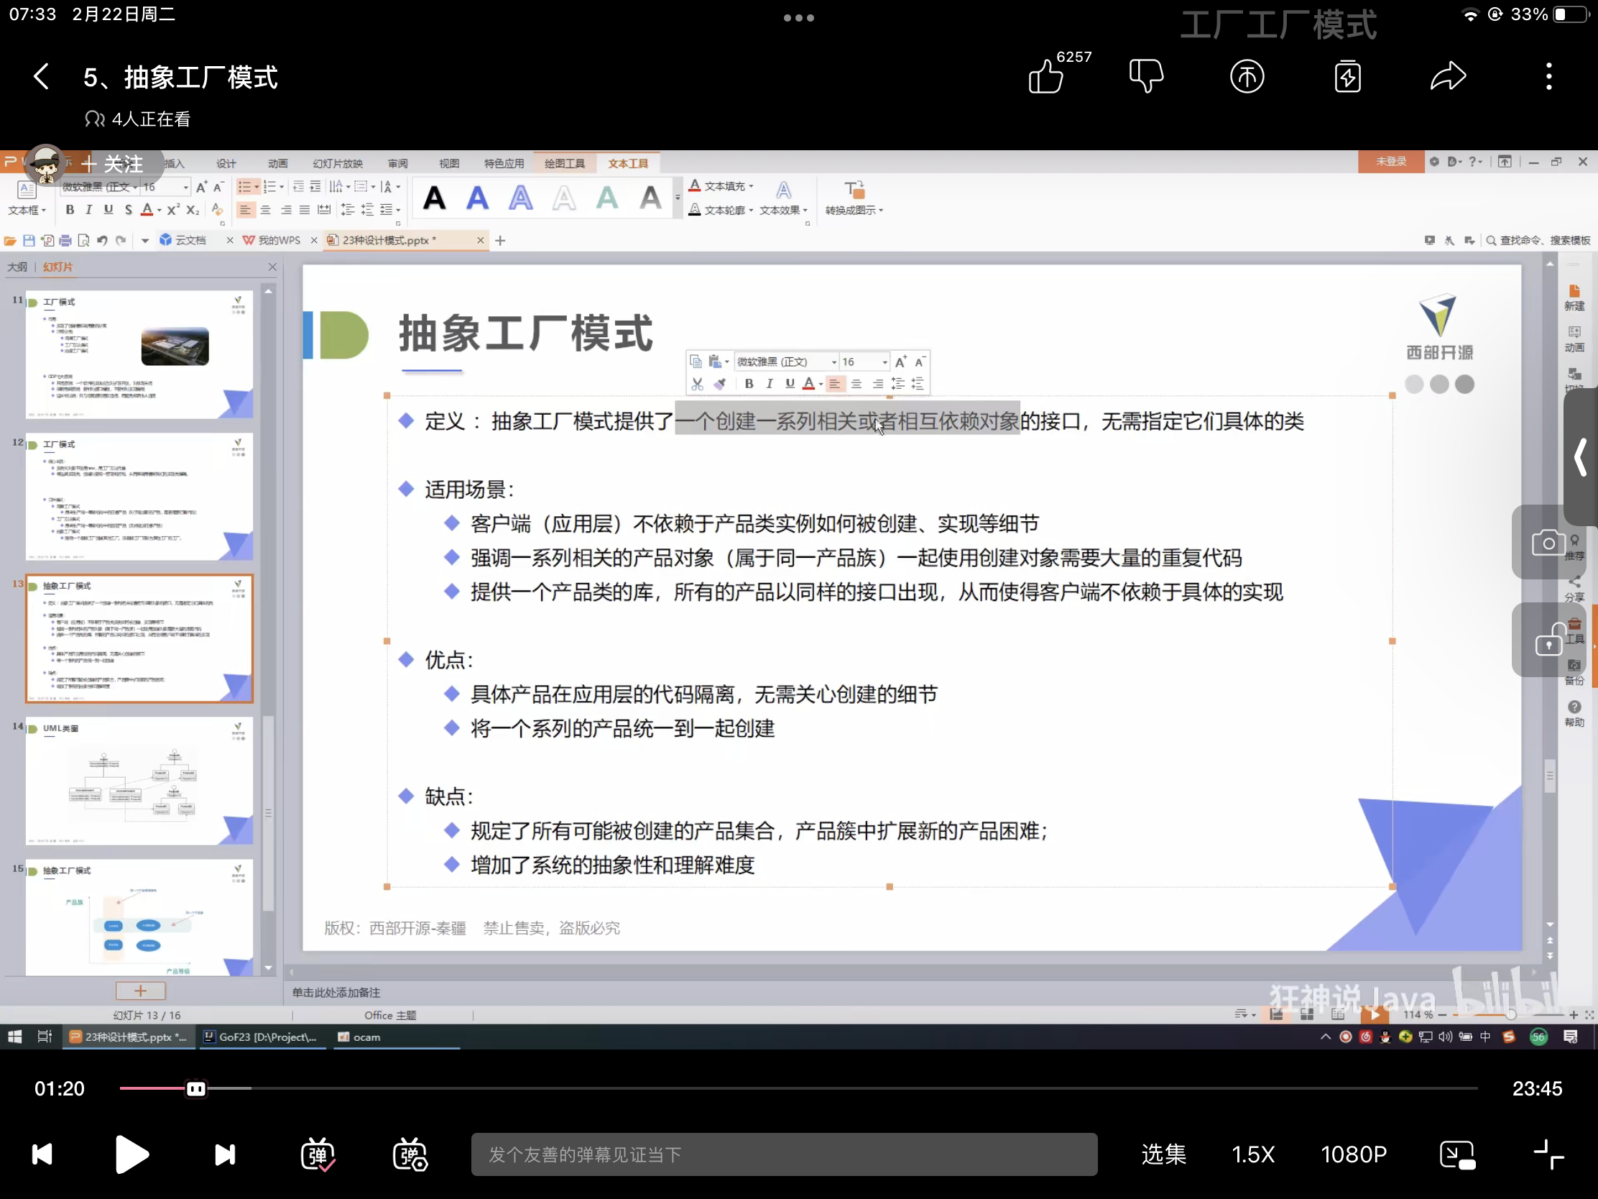
Task: Like the video with thumbs up icon
Action: coord(1046,77)
